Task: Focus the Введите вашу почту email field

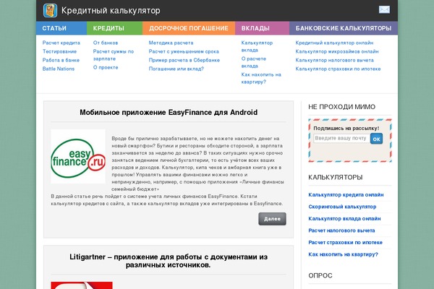Action: coord(341,138)
